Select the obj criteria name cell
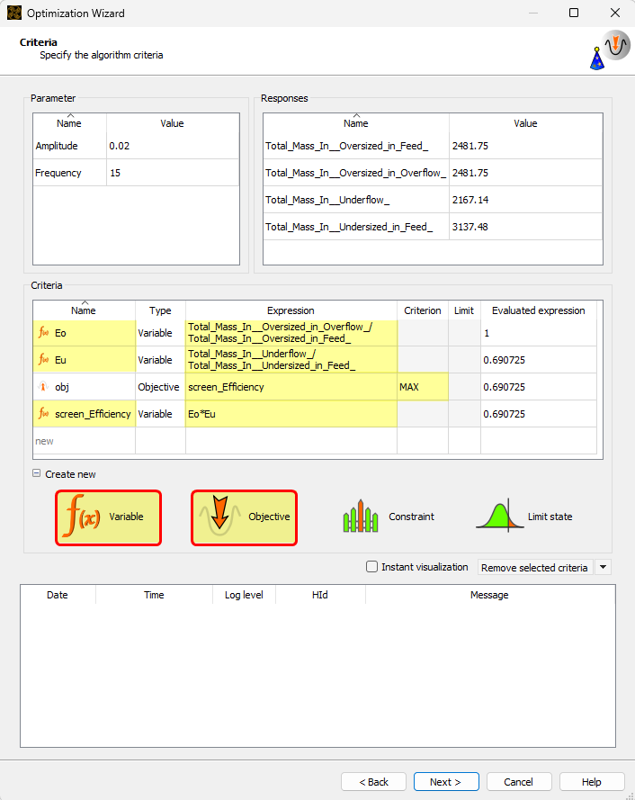Image resolution: width=635 pixels, height=800 pixels. [x=85, y=387]
